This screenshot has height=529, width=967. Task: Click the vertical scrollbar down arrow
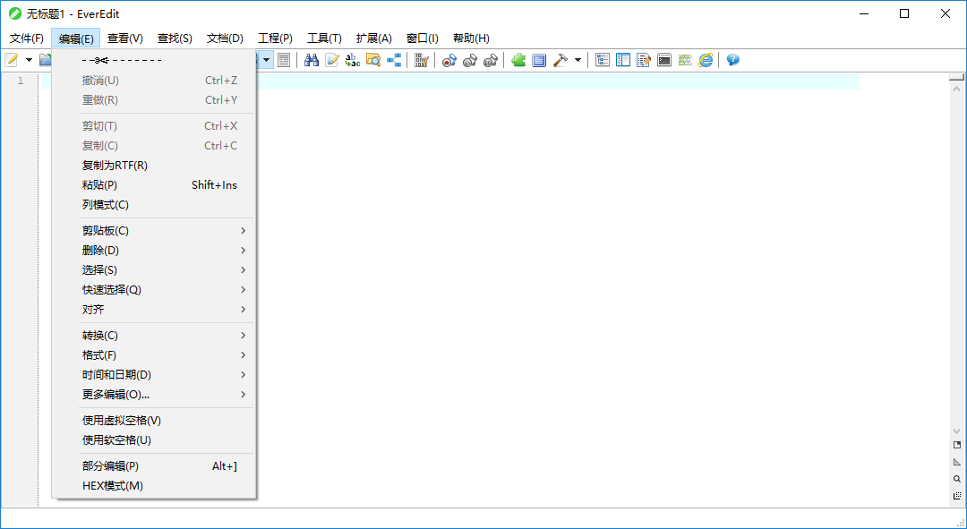(x=956, y=431)
